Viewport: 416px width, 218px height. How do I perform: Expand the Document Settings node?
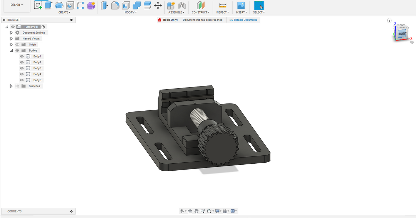click(11, 33)
